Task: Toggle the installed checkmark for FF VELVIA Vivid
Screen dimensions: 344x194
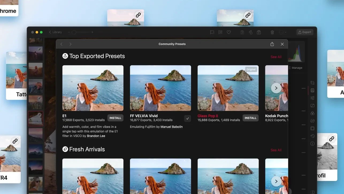Action: pyautogui.click(x=188, y=118)
